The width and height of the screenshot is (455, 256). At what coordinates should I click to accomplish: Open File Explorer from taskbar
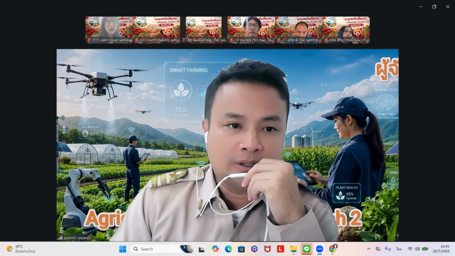293,249
